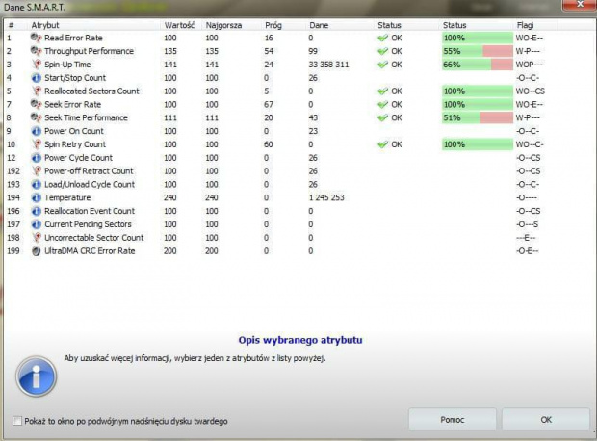
Task: Click the Read Error Rate attribute icon
Action: point(37,38)
